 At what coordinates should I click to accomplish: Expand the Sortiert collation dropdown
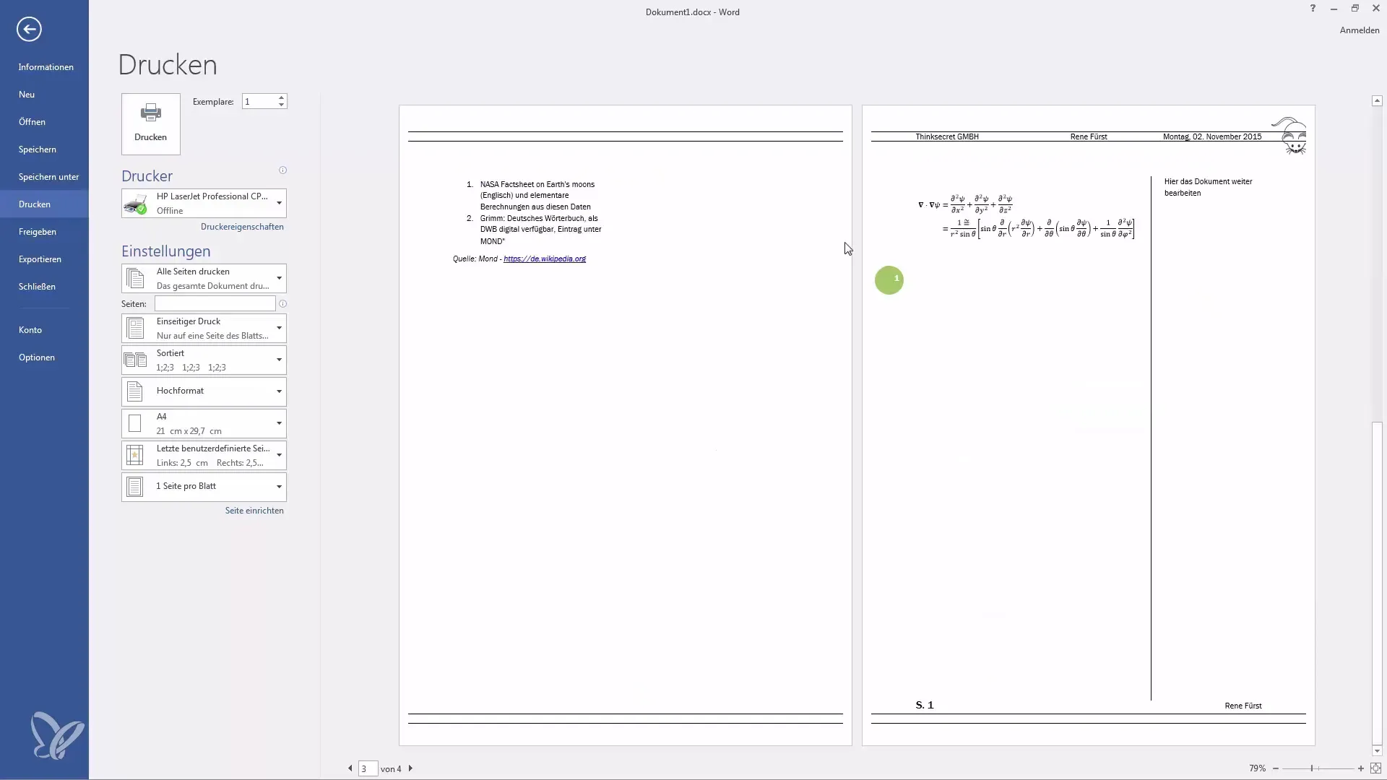[x=204, y=360]
